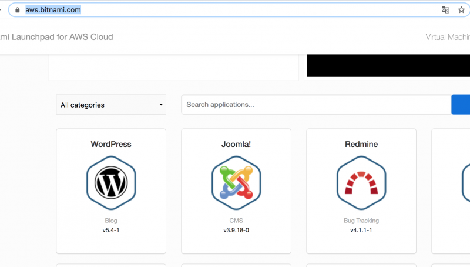
Task: Click the WordPress hexagon logo icon
Action: tap(111, 183)
